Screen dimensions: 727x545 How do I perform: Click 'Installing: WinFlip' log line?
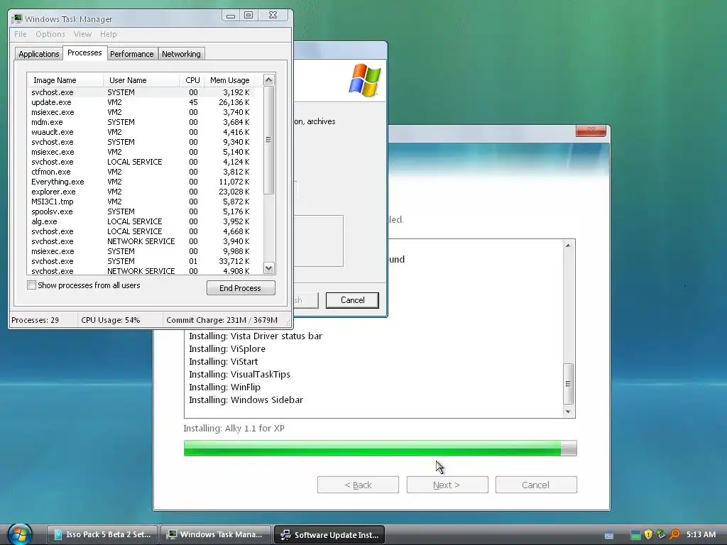click(224, 387)
